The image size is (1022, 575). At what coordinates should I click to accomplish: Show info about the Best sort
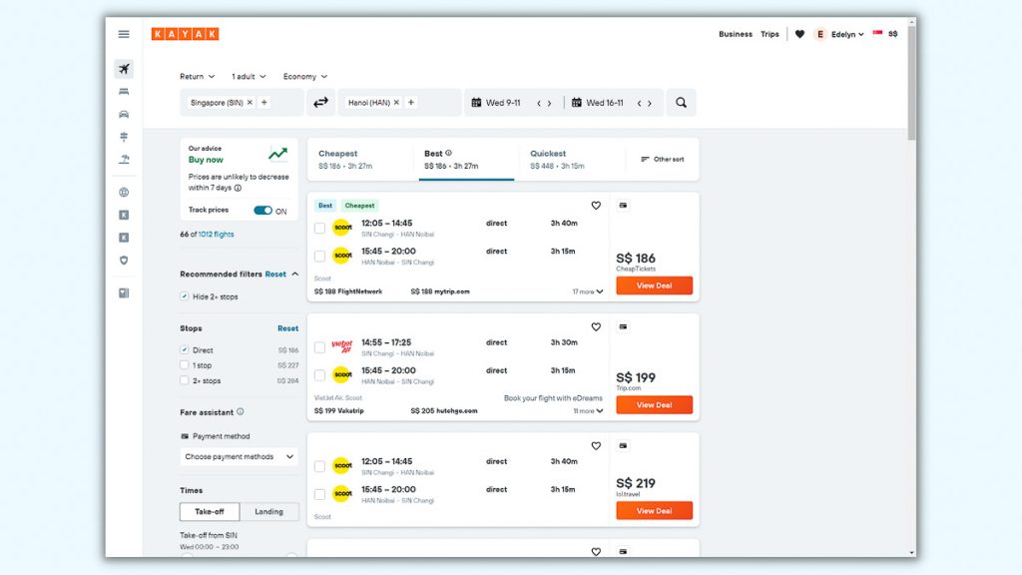click(x=448, y=153)
